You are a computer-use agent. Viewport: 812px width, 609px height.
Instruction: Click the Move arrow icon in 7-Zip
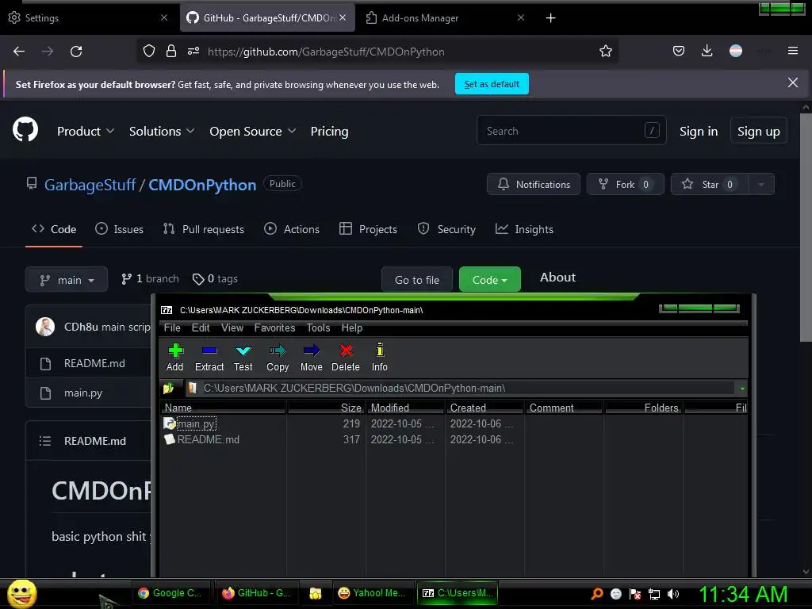311,357
